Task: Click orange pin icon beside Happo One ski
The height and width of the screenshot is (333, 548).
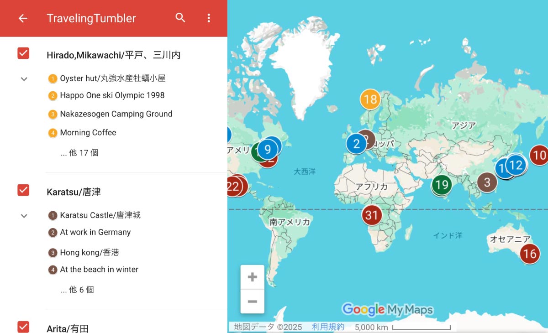Action: click(x=53, y=96)
